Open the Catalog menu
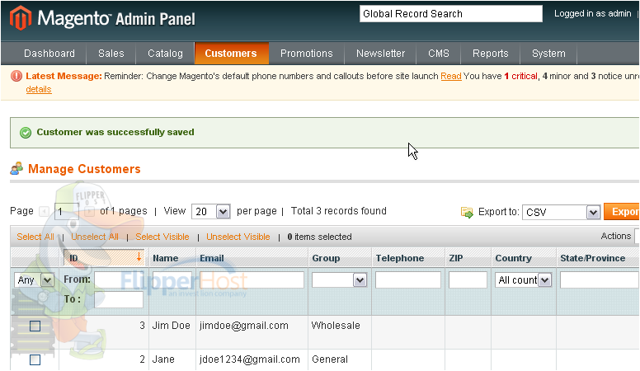This screenshot has height=371, width=640. coord(165,54)
